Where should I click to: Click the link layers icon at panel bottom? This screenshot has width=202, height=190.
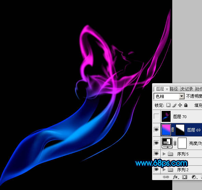click(x=166, y=177)
